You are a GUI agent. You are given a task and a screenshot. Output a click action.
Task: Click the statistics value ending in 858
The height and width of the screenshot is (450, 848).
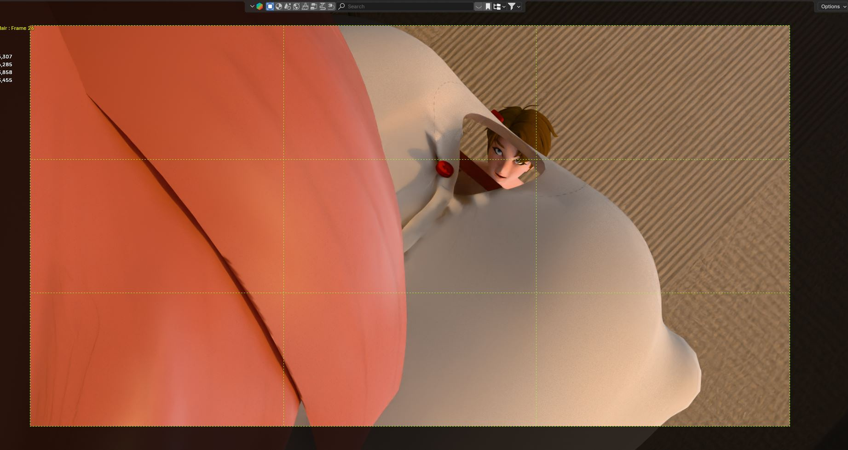coord(6,72)
